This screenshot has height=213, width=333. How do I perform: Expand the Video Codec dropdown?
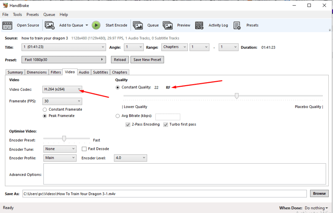coord(62,89)
